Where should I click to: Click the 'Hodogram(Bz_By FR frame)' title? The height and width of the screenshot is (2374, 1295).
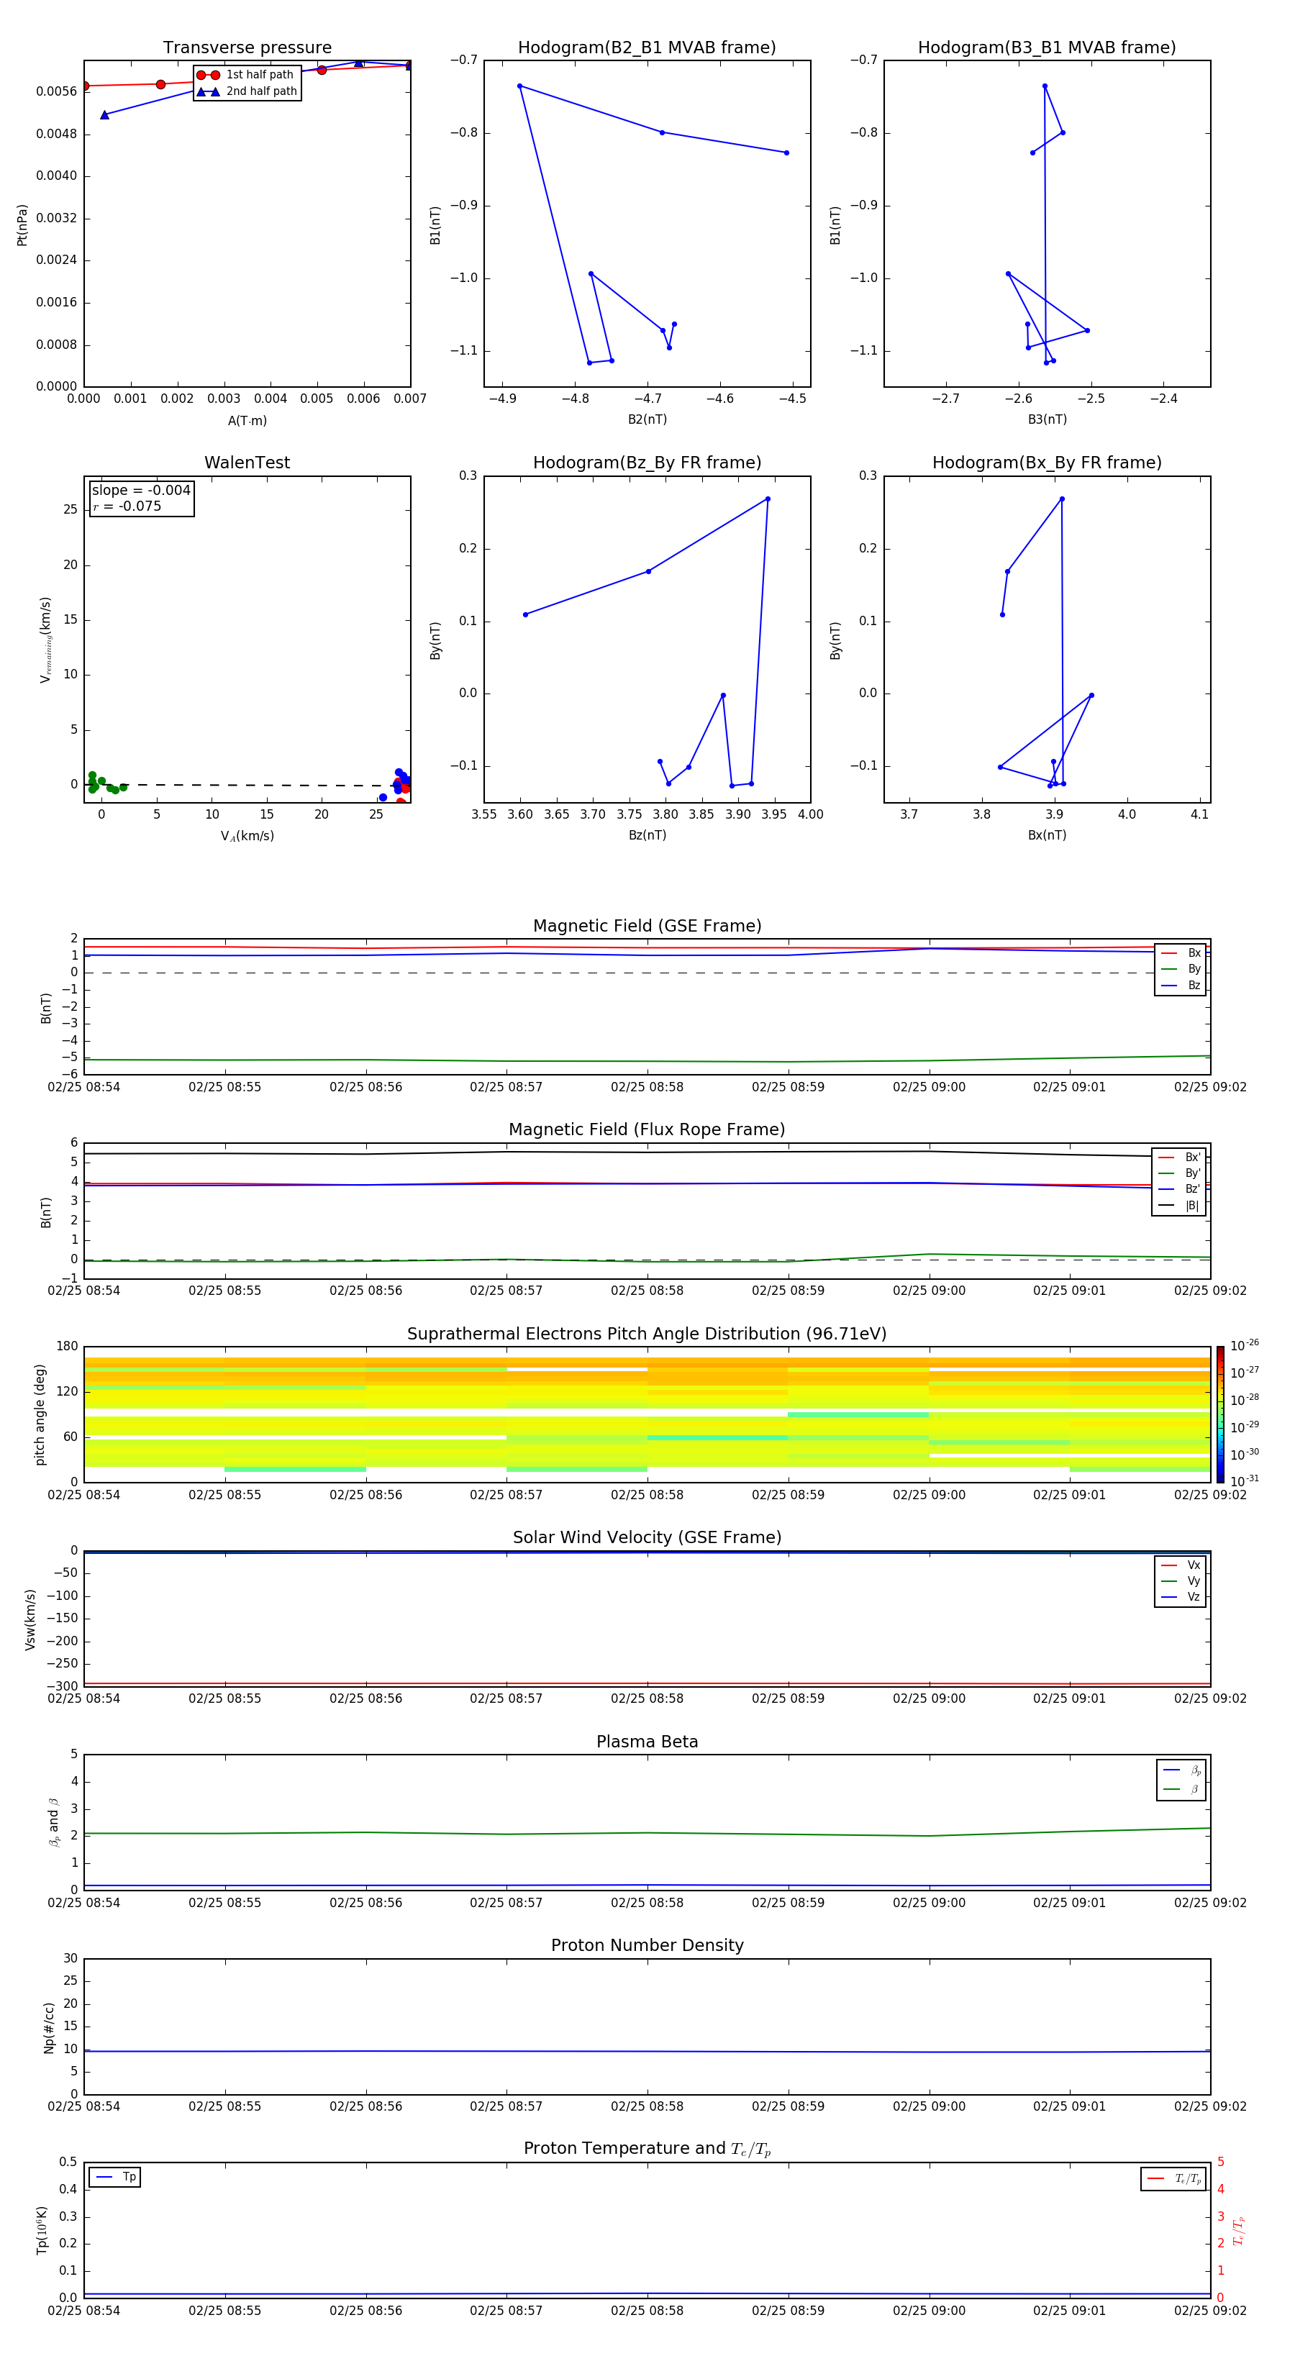(647, 463)
